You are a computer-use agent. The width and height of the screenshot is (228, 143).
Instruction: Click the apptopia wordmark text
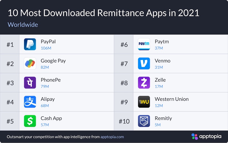tap(210, 136)
